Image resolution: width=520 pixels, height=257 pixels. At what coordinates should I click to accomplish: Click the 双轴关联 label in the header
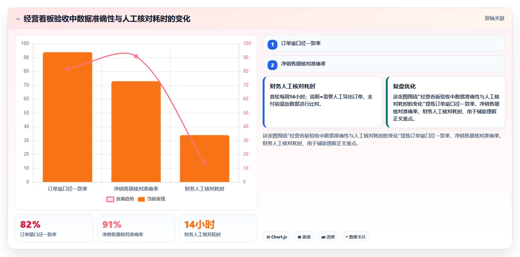coord(495,19)
